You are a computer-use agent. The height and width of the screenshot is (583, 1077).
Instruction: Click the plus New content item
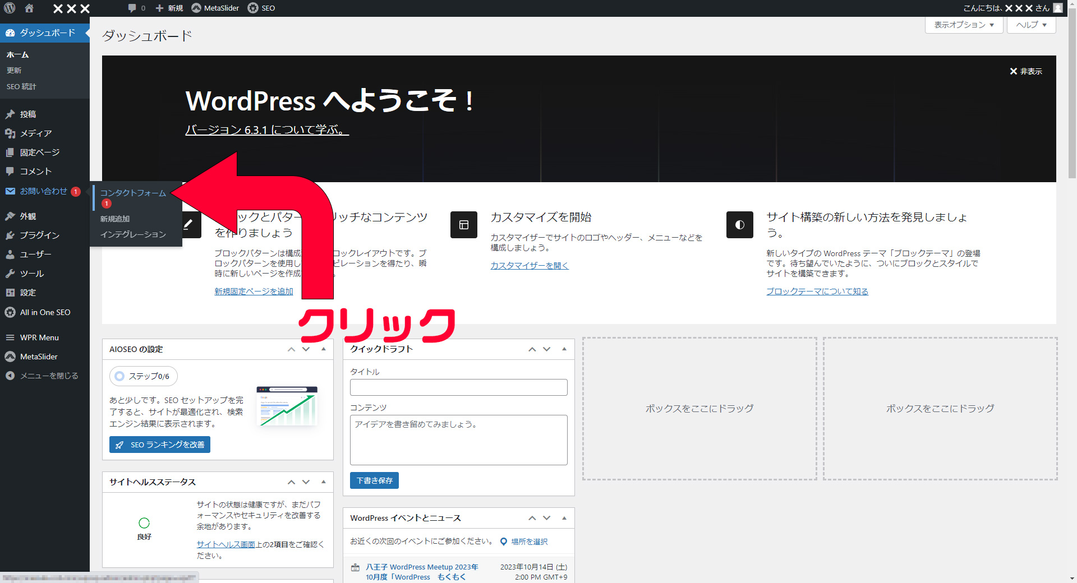coord(169,8)
